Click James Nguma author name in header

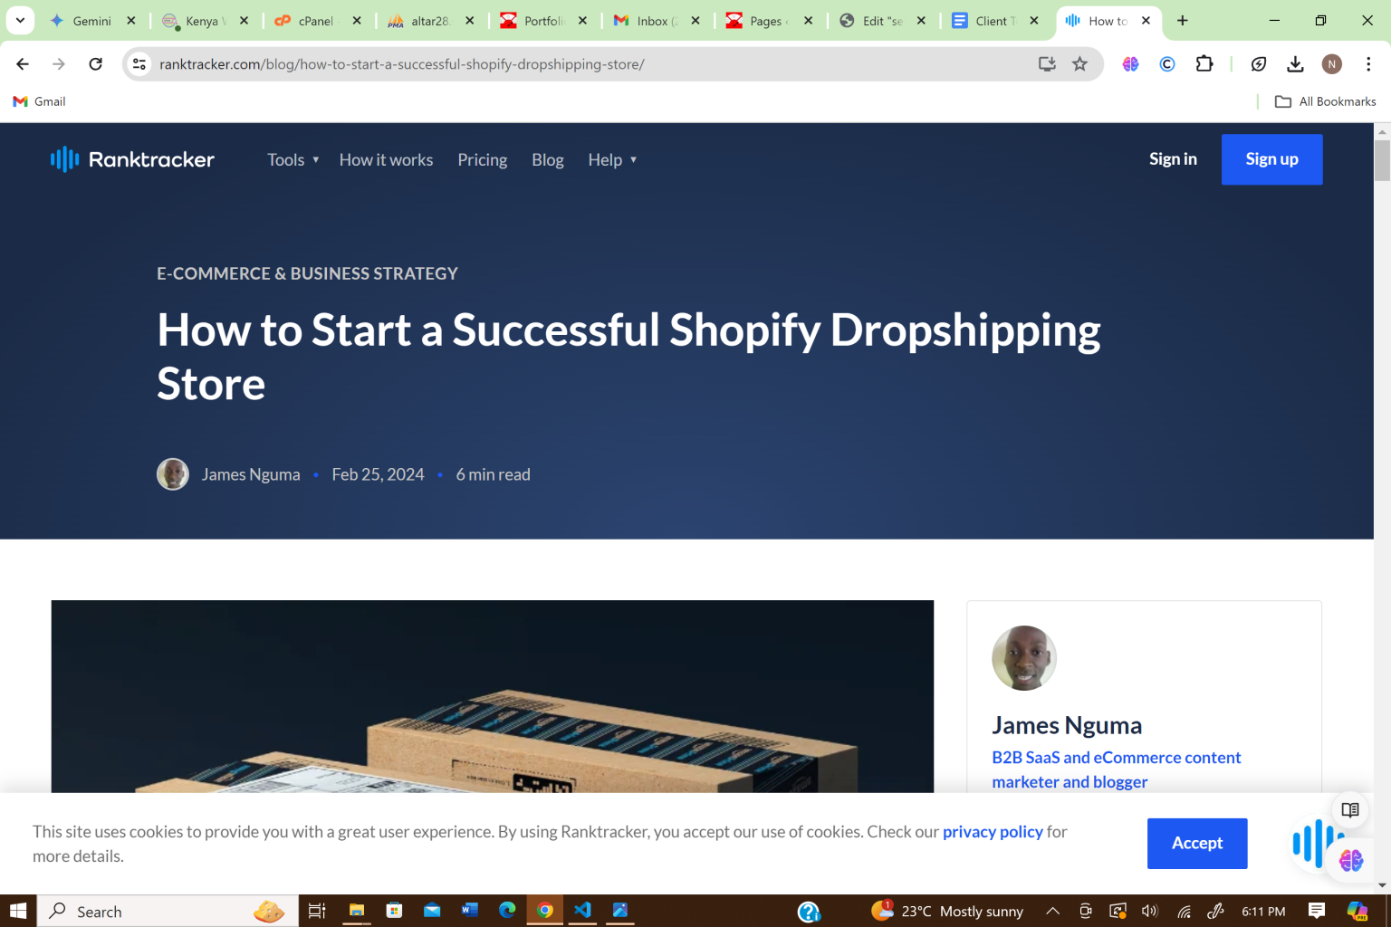(x=251, y=474)
